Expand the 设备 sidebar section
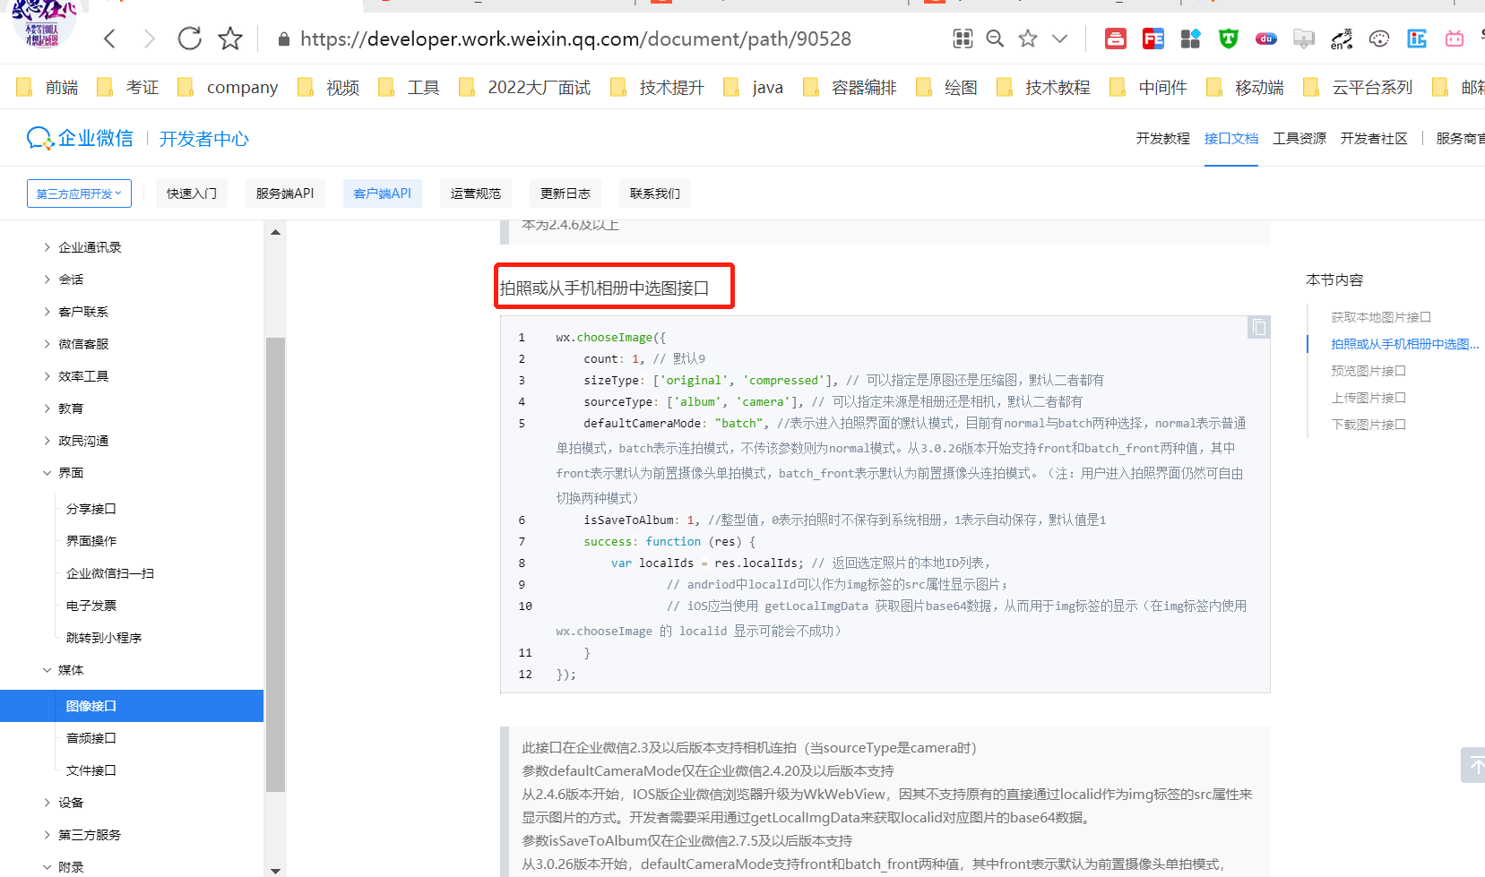Image resolution: width=1485 pixels, height=877 pixels. click(70, 802)
